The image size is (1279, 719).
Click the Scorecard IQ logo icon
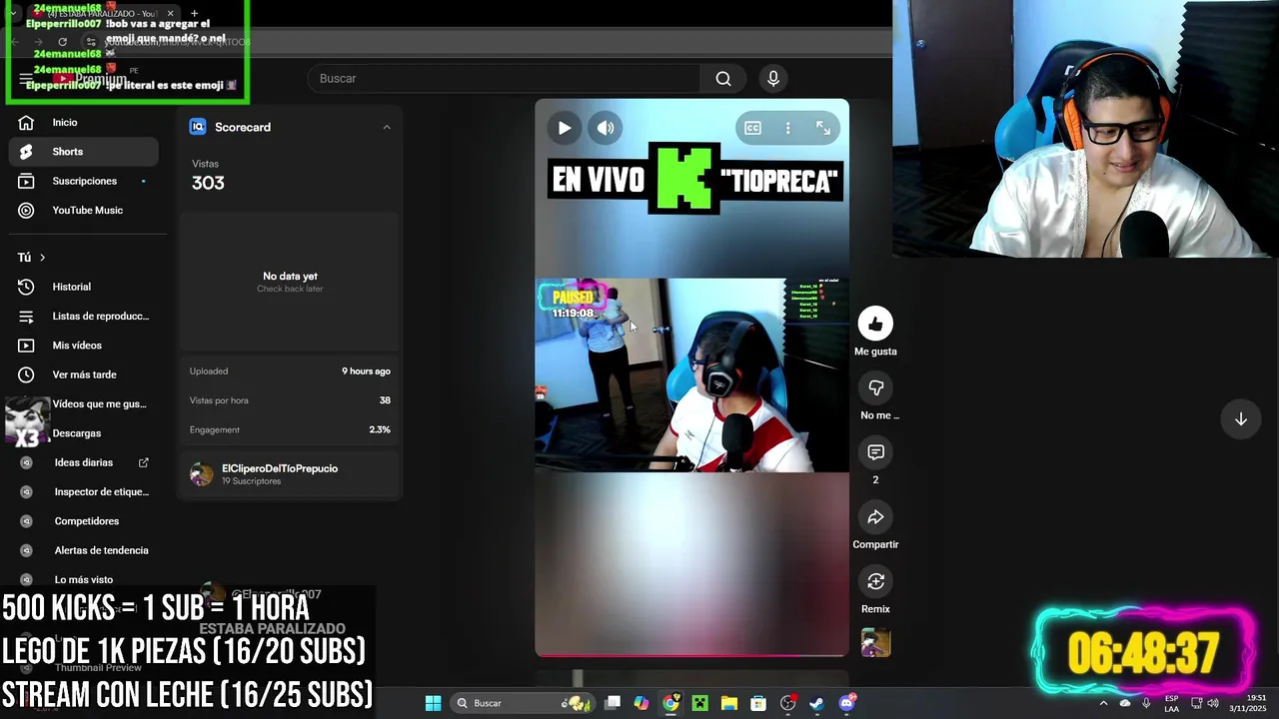[x=198, y=127]
